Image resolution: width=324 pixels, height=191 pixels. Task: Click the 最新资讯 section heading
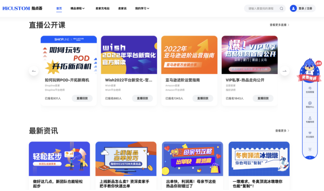point(43,131)
